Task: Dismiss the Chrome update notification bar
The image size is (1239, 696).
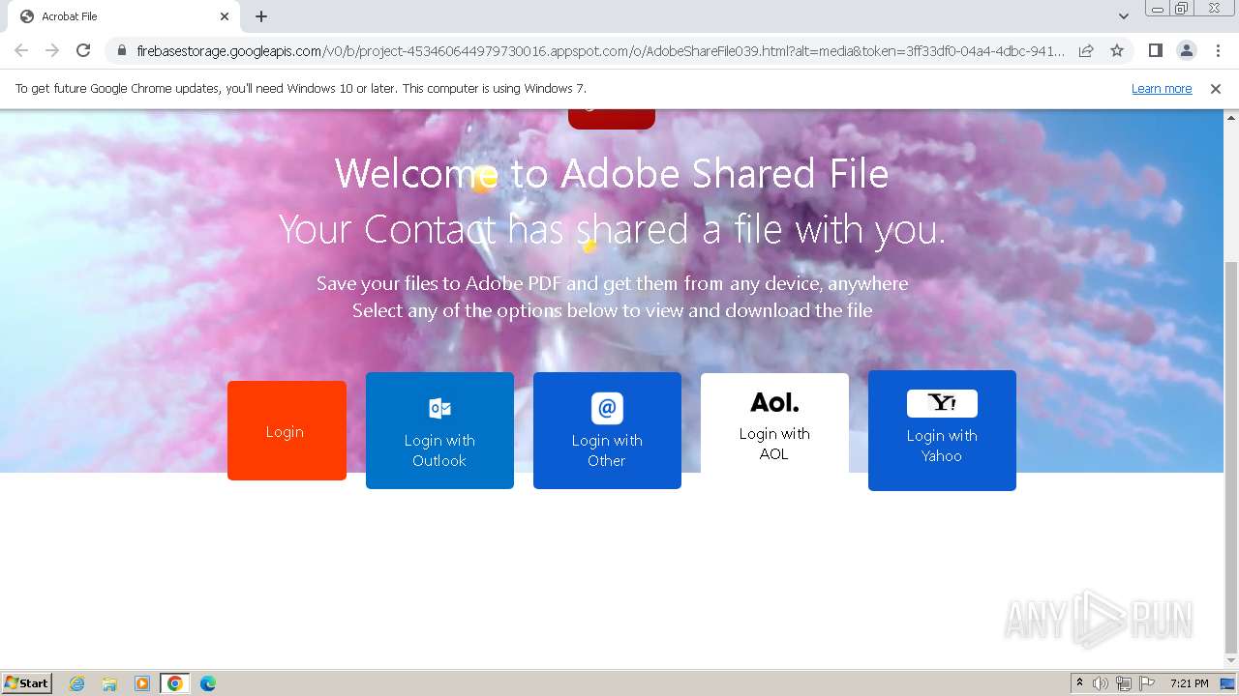Action: pyautogui.click(x=1216, y=89)
